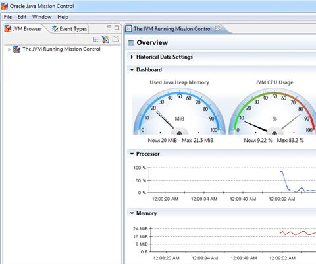This screenshot has width=316, height=264.
Task: Expand The JVM Running Mission Control node
Action: [9, 49]
